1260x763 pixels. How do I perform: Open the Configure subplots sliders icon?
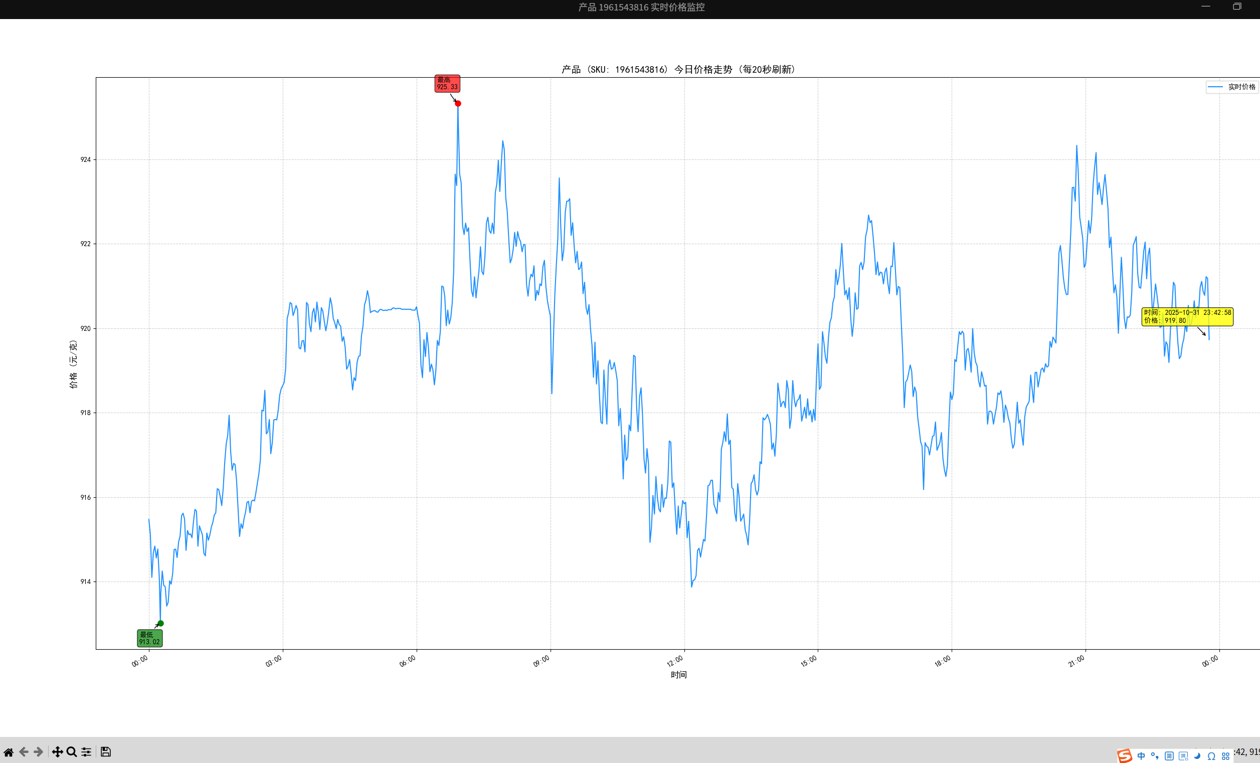tap(86, 752)
